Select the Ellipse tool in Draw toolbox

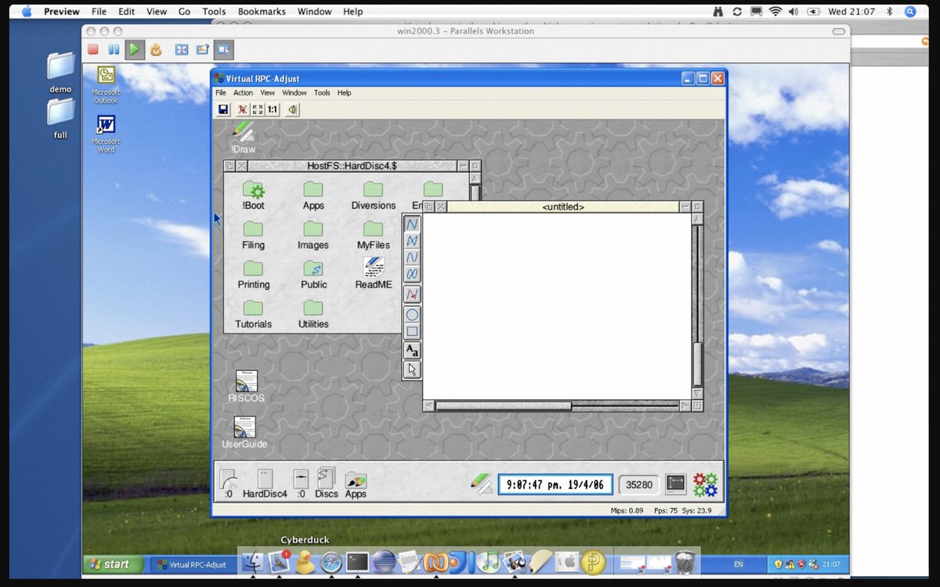coord(412,315)
